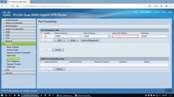Open Access Rules page
Screen dimensions: 174x97
pos(13,50)
